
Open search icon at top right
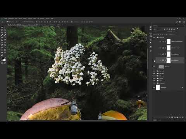177,22
